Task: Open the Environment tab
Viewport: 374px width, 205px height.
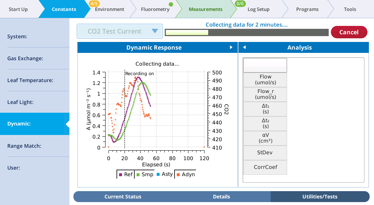Action: click(x=110, y=9)
